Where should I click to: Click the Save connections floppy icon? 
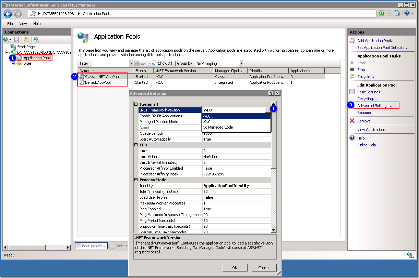[16, 40]
